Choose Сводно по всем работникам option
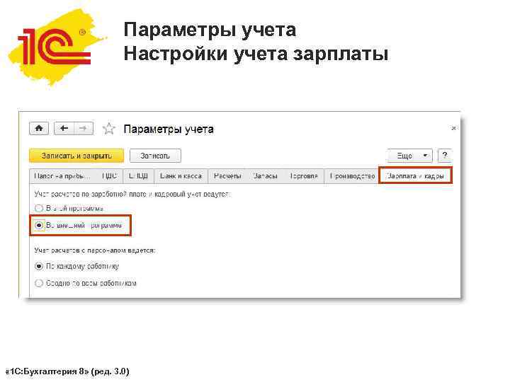The image size is (510, 382). [x=85, y=283]
